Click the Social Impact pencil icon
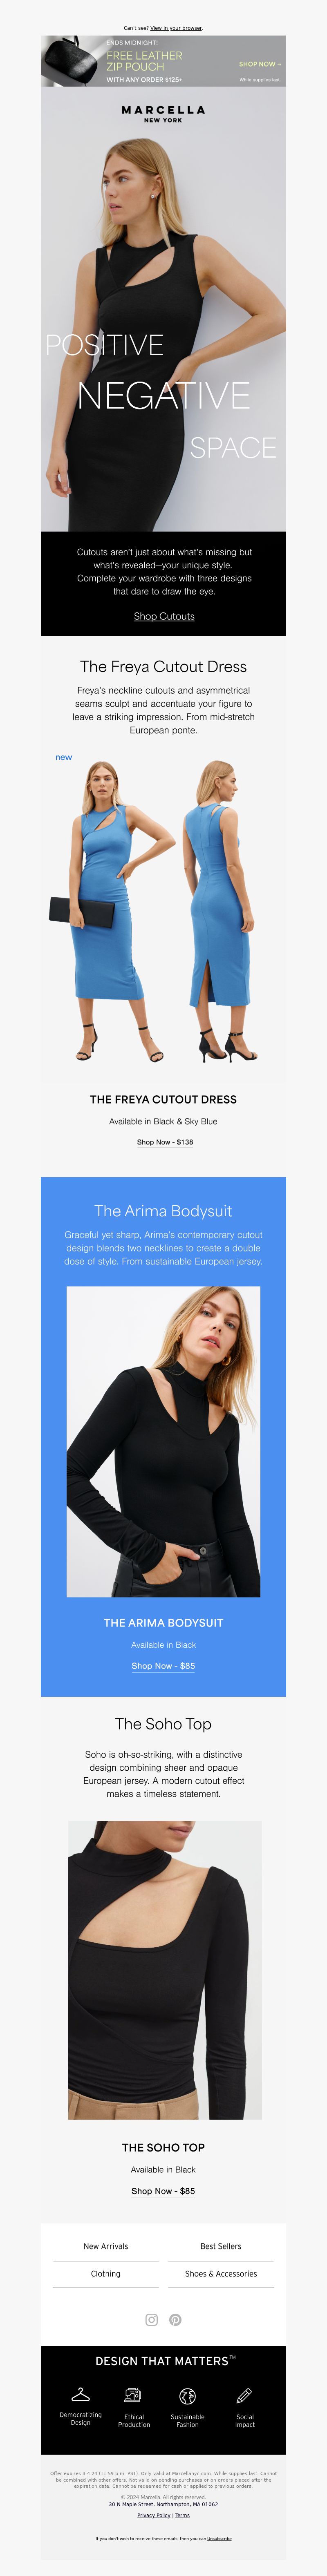The height and width of the screenshot is (2576, 327). point(244,2396)
